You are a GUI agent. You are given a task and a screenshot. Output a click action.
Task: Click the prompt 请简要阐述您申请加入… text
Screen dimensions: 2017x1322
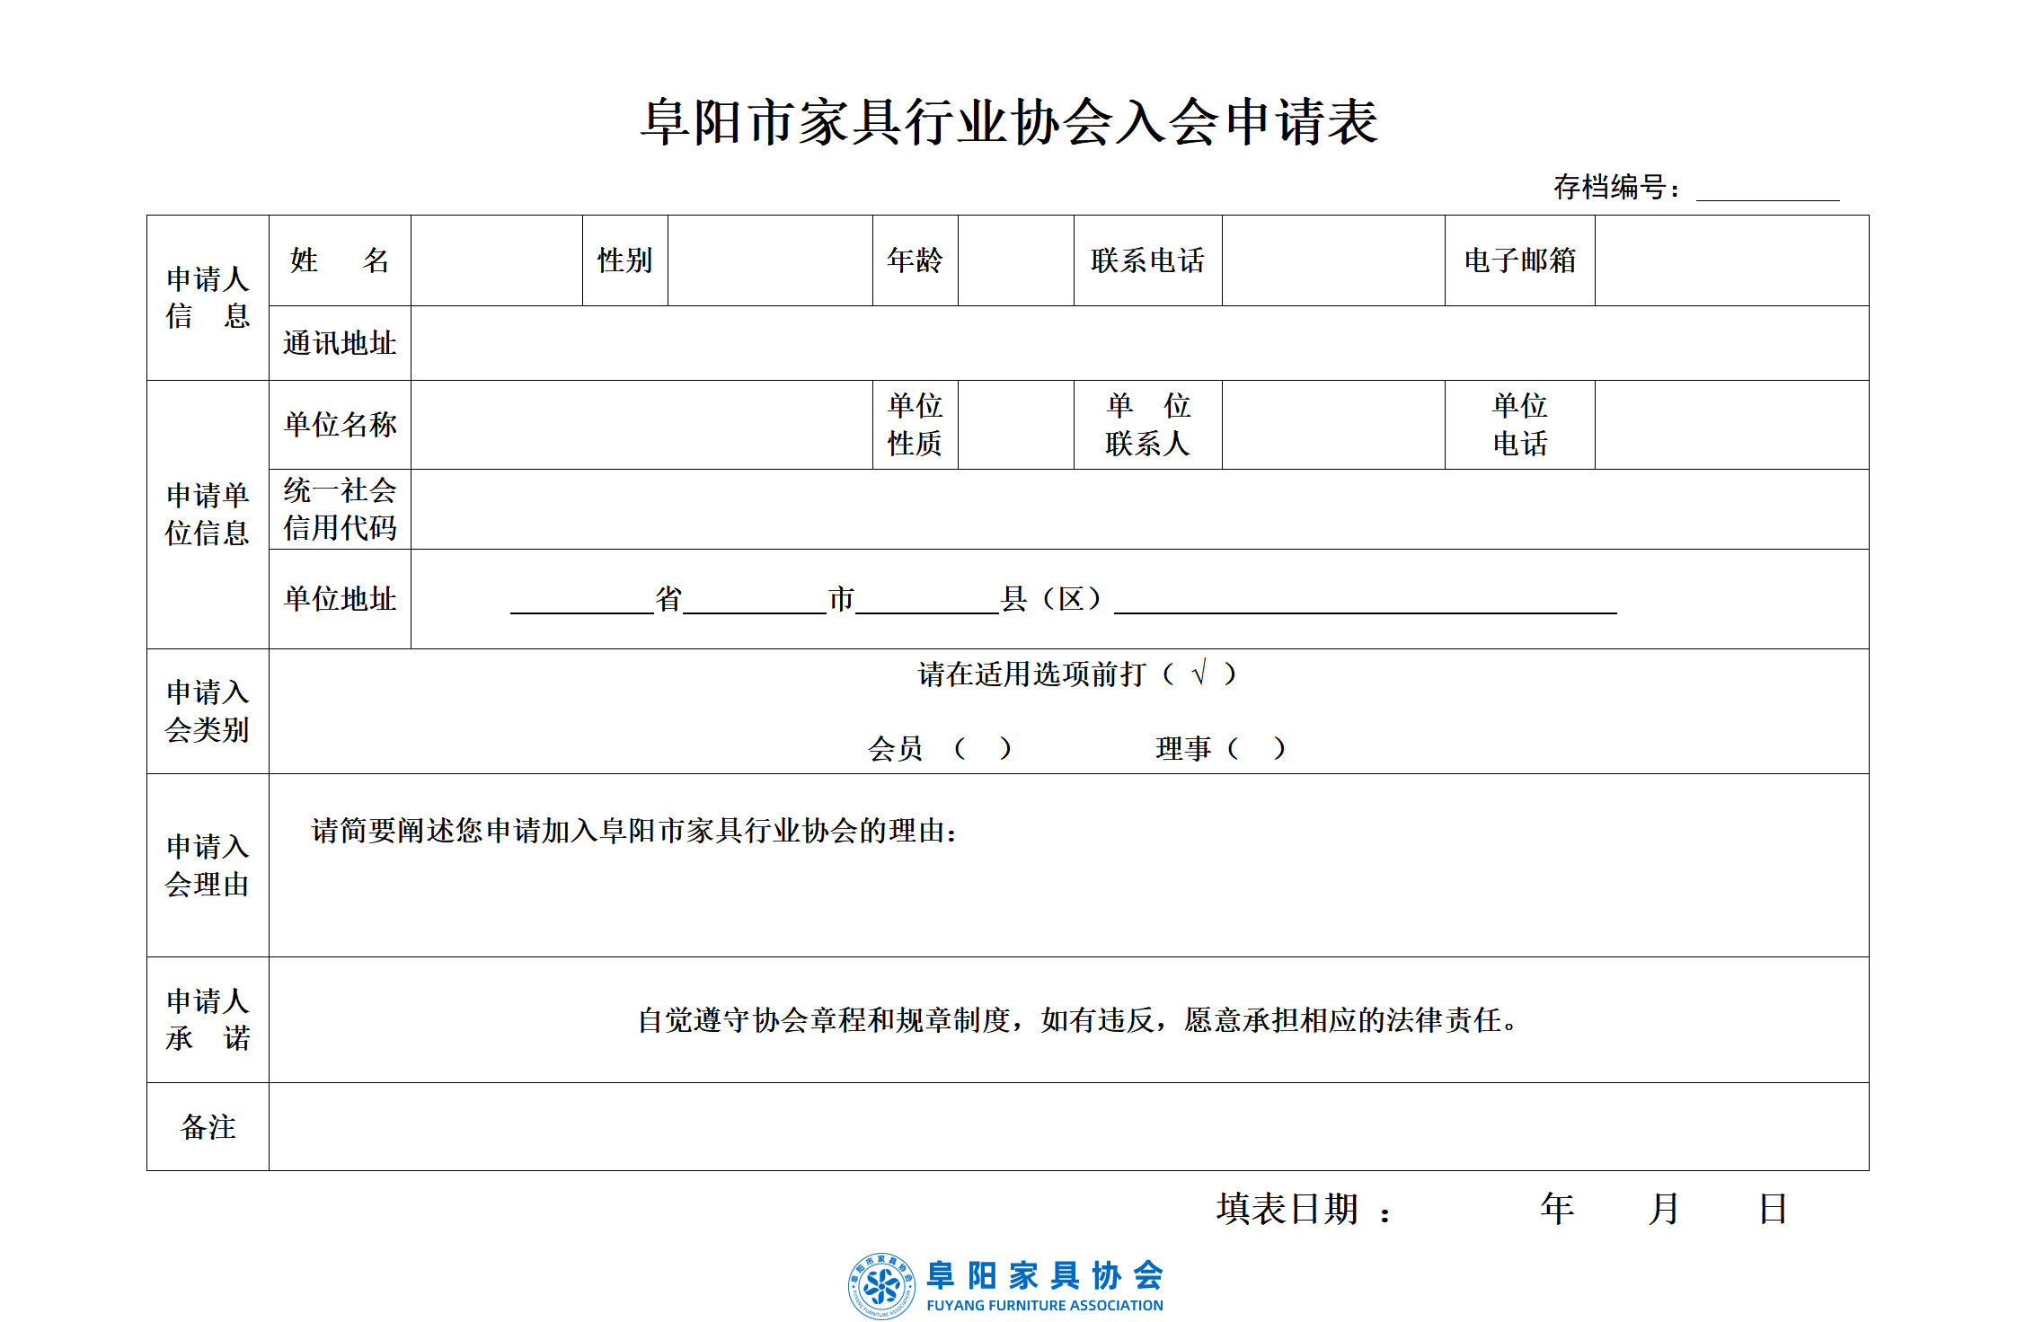click(634, 831)
